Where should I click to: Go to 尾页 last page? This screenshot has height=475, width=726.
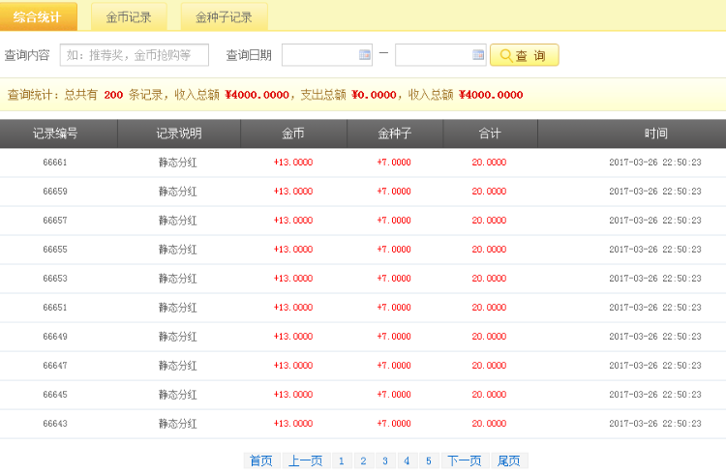click(509, 460)
